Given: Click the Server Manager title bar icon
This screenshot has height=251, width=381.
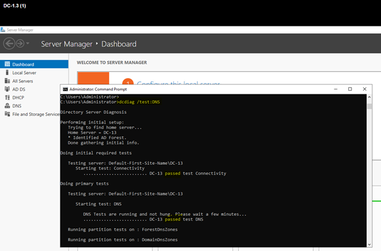Looking at the screenshot, I should pos(3,30).
